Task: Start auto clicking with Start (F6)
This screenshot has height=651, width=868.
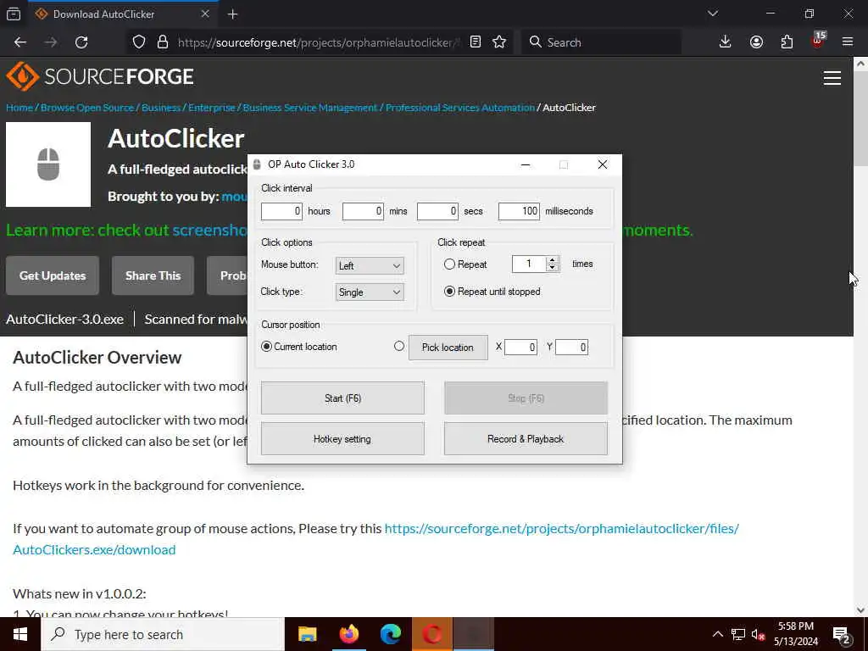Action: 342,398
